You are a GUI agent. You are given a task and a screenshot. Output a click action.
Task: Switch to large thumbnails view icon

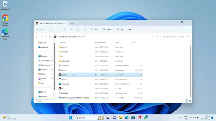coord(190,101)
